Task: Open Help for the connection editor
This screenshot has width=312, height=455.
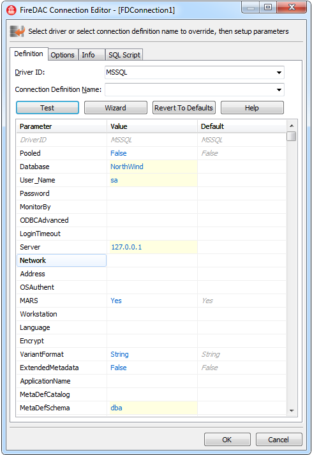Action: [x=252, y=108]
